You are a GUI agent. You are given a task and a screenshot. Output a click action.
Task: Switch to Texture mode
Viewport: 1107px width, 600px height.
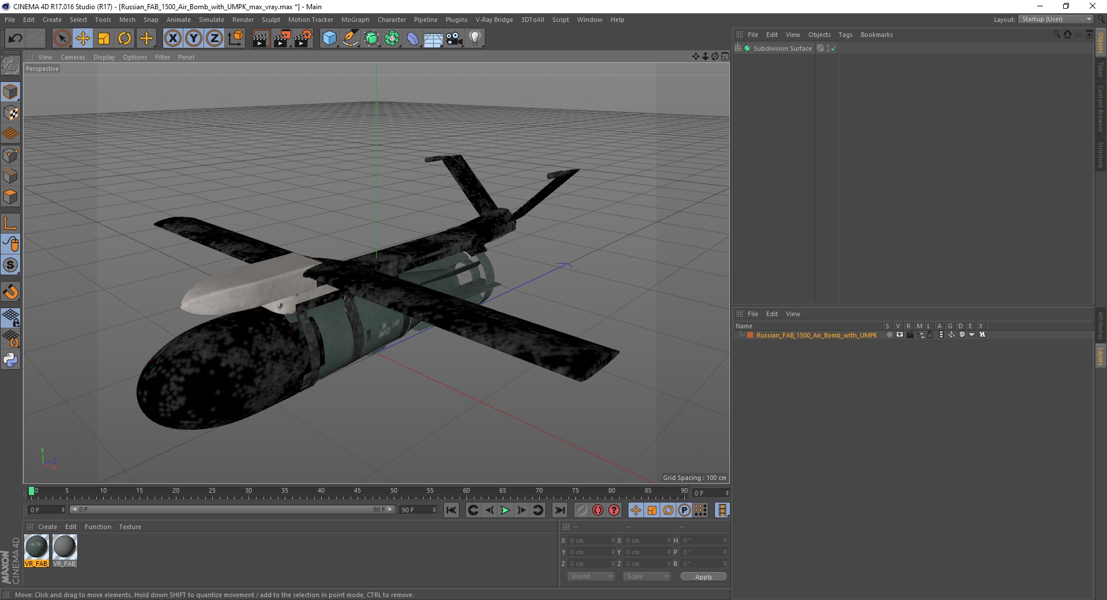tap(10, 113)
